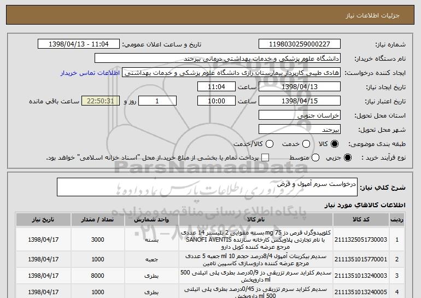Click the unit جعبه in row 2

151,260
